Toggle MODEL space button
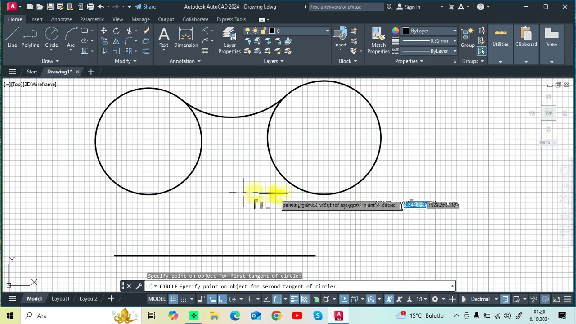576x324 pixels. pos(157,299)
